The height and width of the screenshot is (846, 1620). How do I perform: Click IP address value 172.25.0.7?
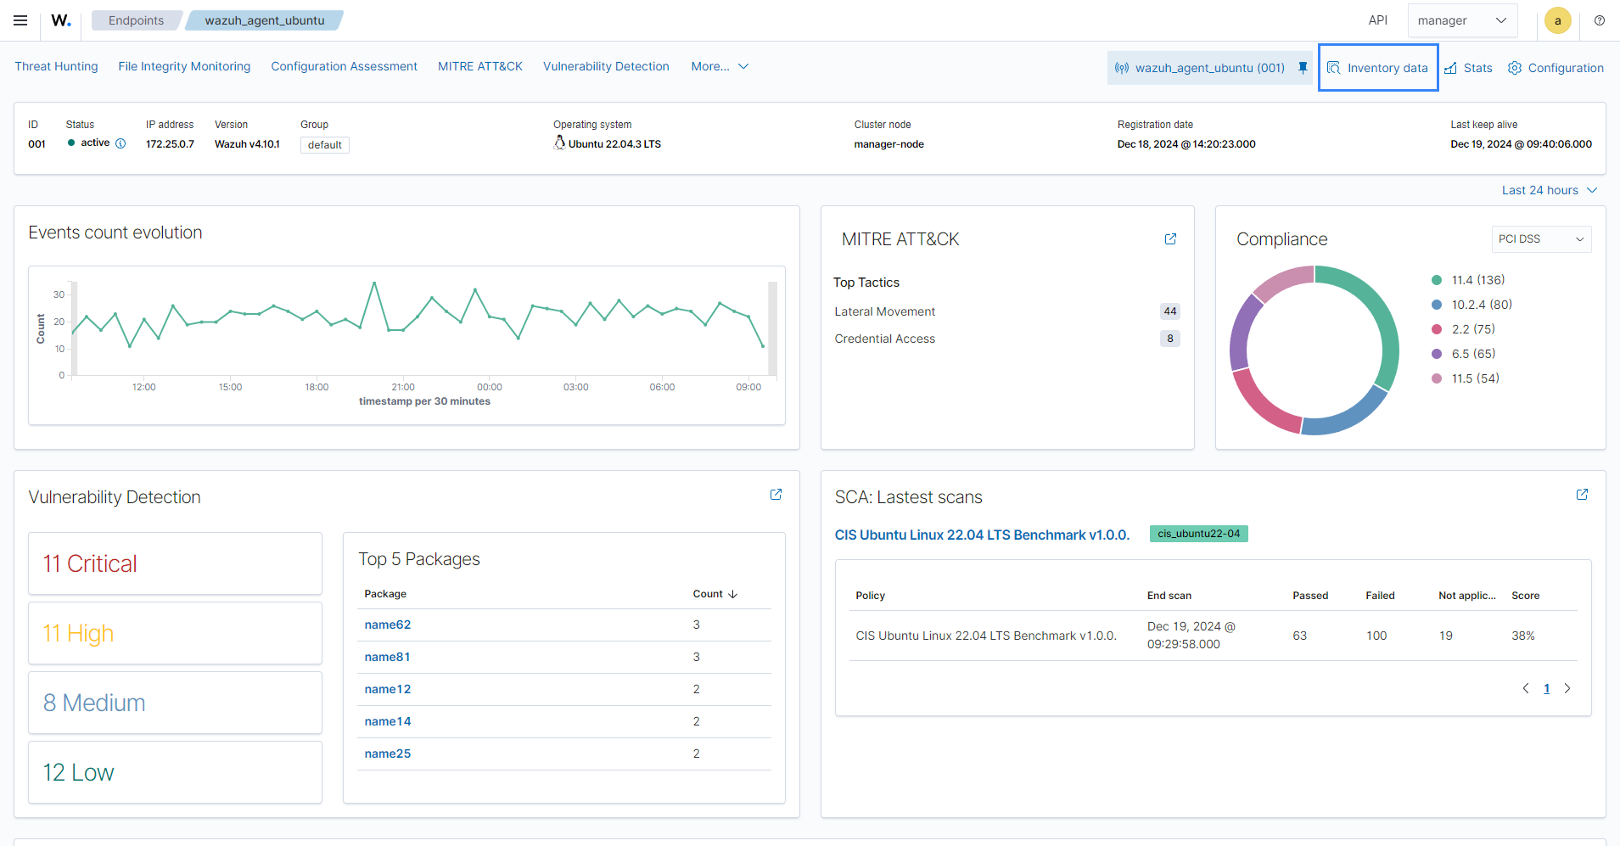170,144
